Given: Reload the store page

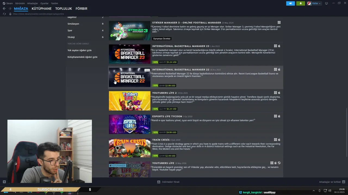Looking at the screenshot, I should point(4,14).
